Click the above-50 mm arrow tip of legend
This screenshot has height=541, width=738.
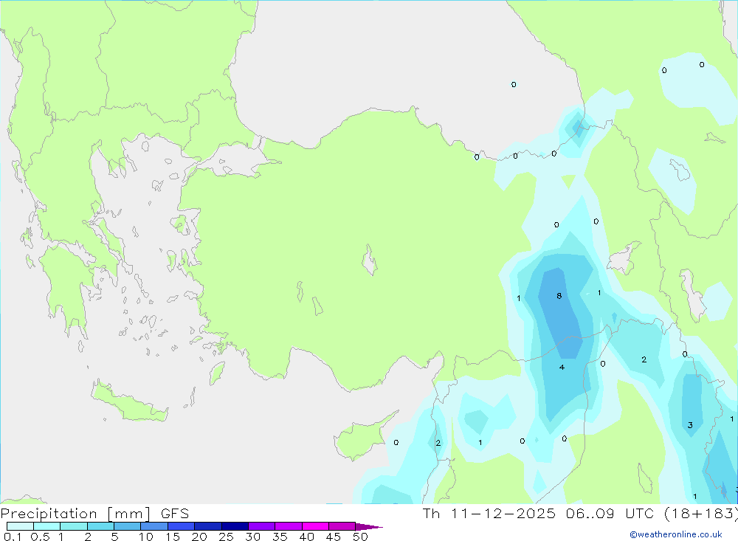(x=368, y=527)
